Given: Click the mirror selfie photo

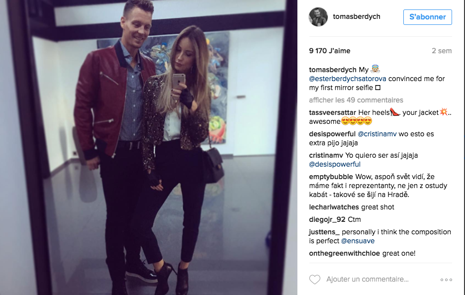Looking at the screenshot, I should [x=149, y=147].
